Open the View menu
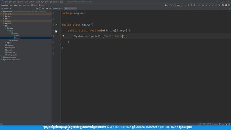Viewport: 231px width, 130px height. click(x=14, y=2)
